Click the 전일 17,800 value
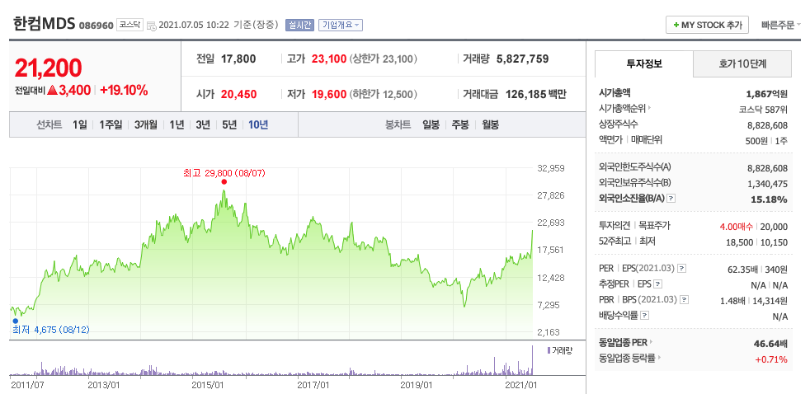Screen dimensions: 810x394 (238, 59)
